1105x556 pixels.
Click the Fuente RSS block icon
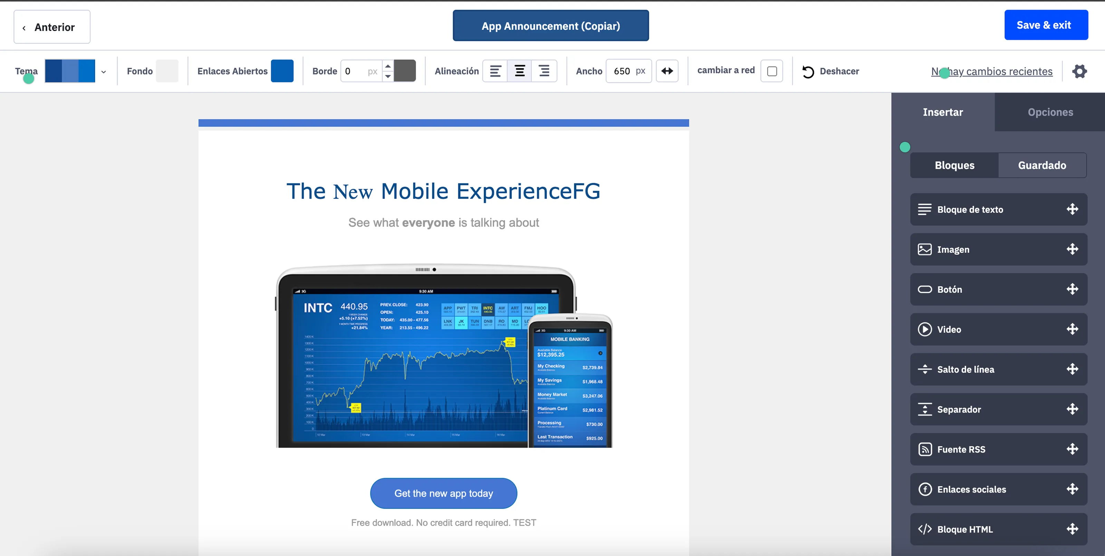pos(924,449)
